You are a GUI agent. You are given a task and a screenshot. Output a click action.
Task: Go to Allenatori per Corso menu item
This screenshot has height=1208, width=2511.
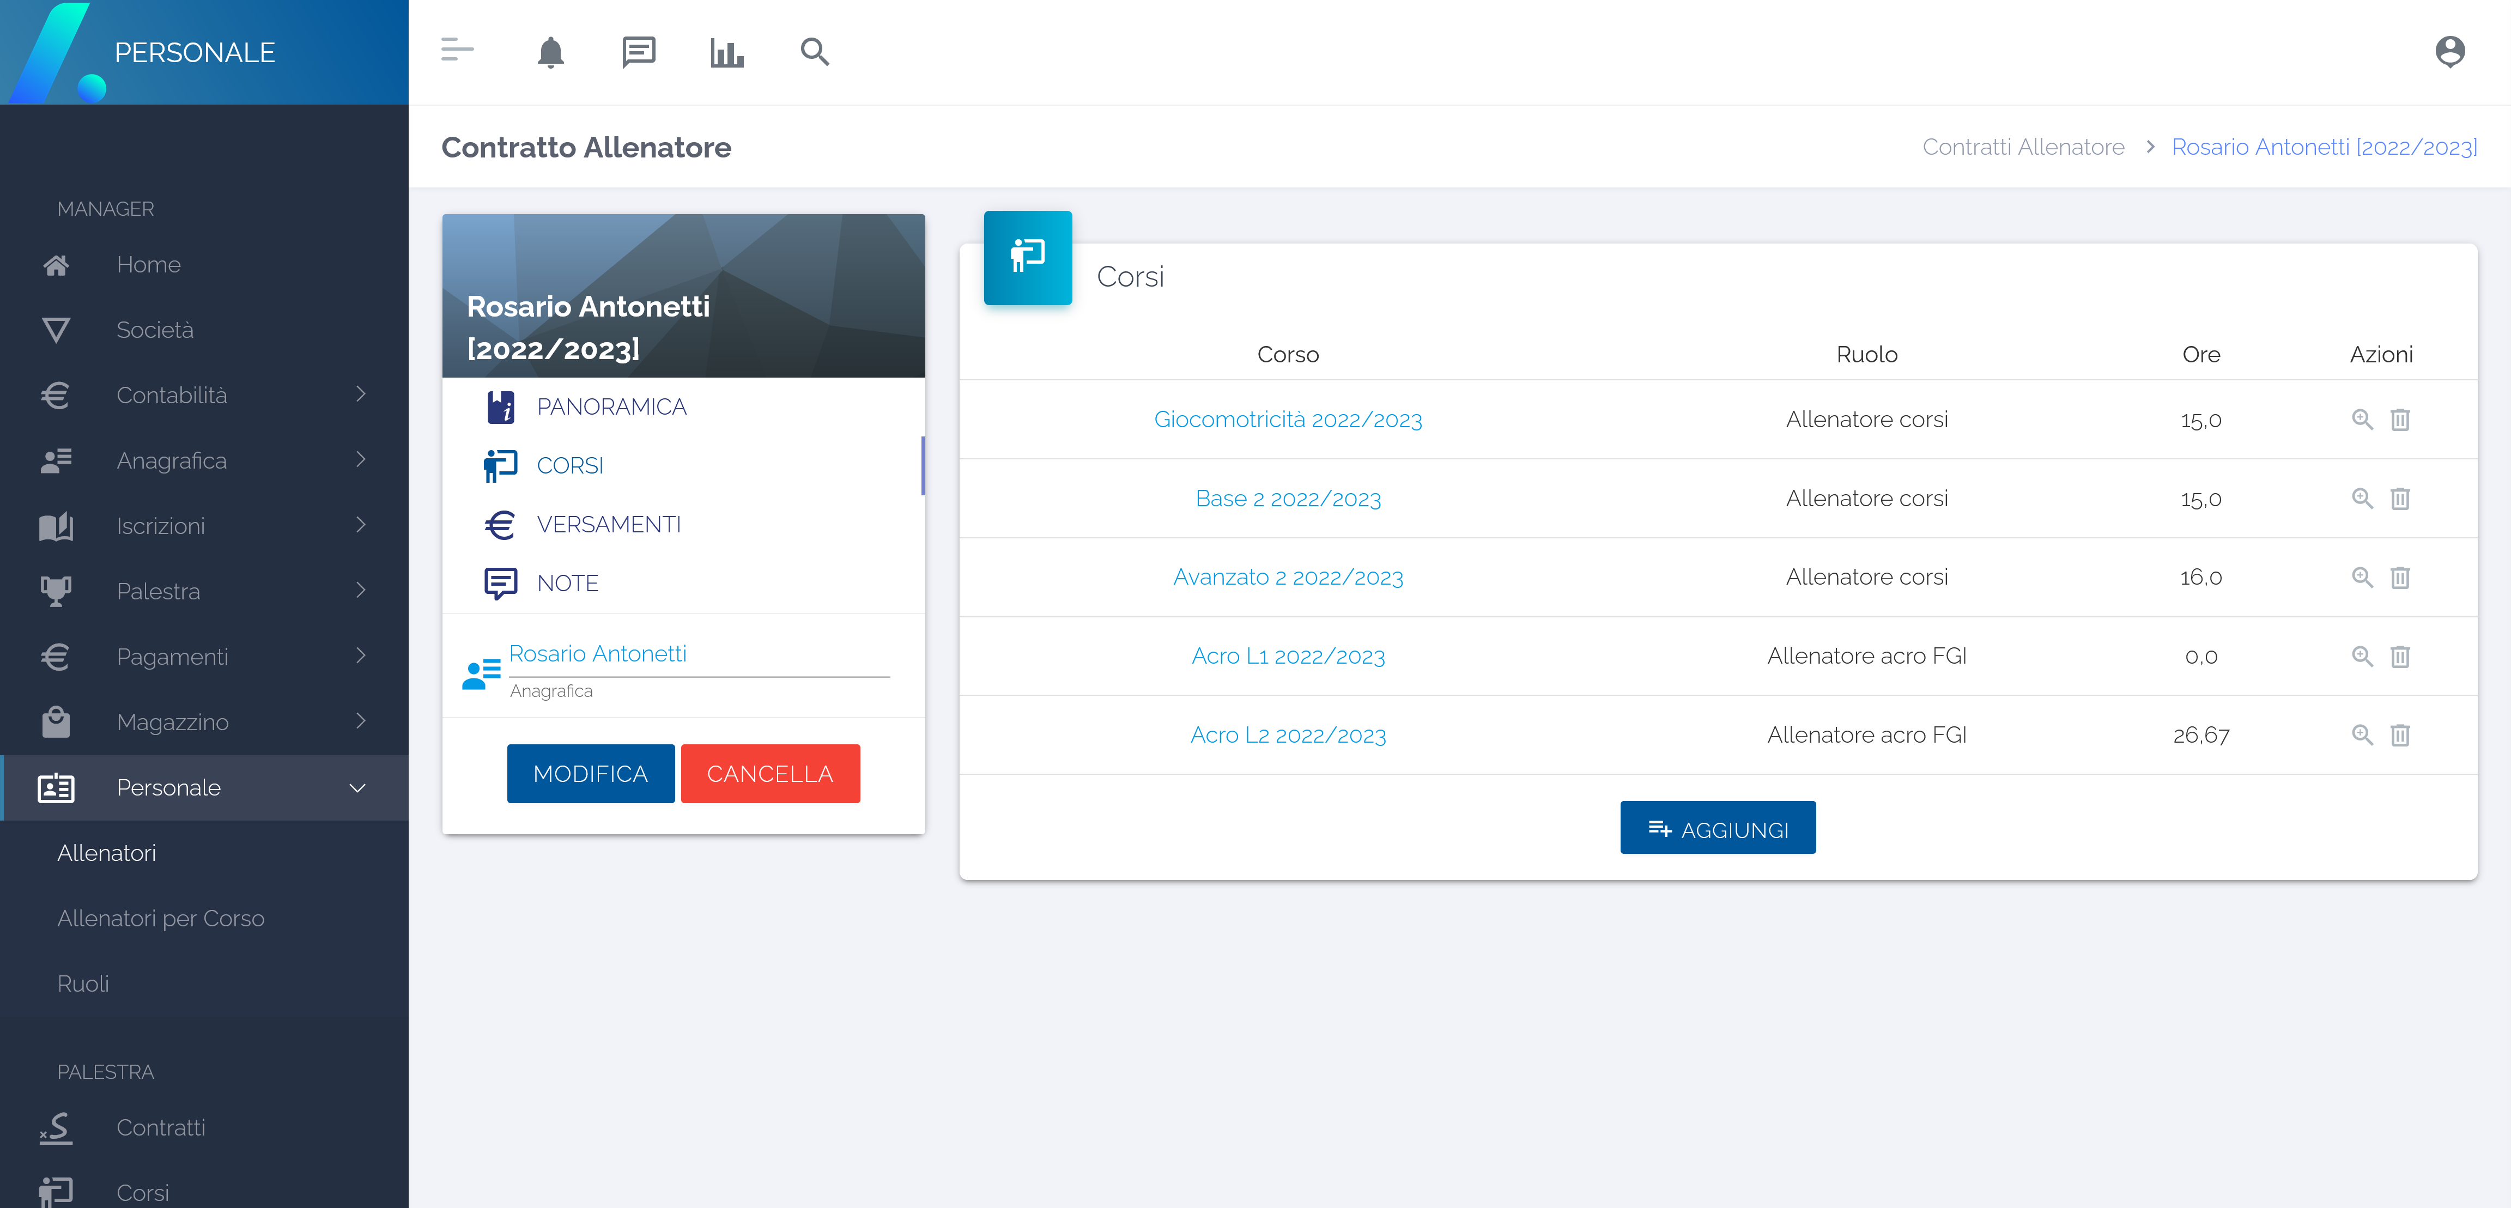click(x=161, y=918)
